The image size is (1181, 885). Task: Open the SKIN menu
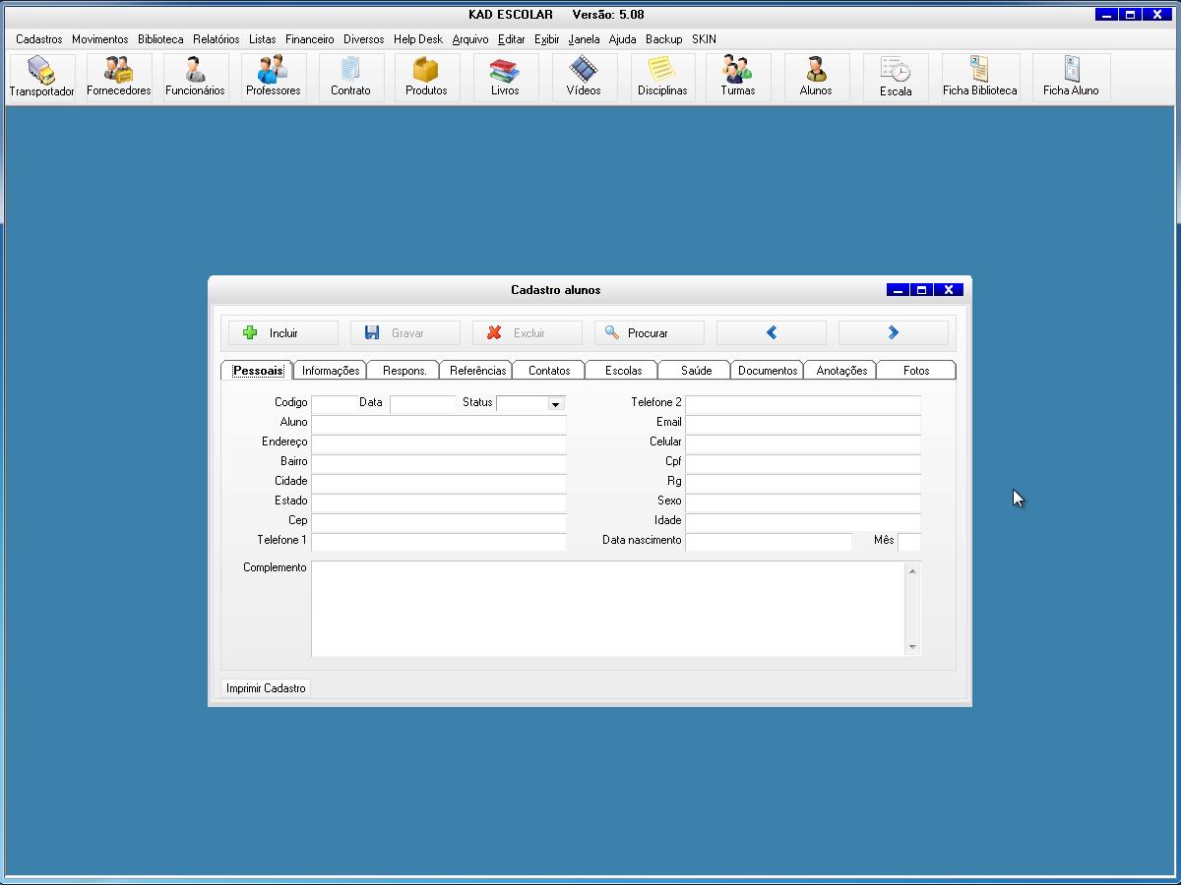point(704,39)
